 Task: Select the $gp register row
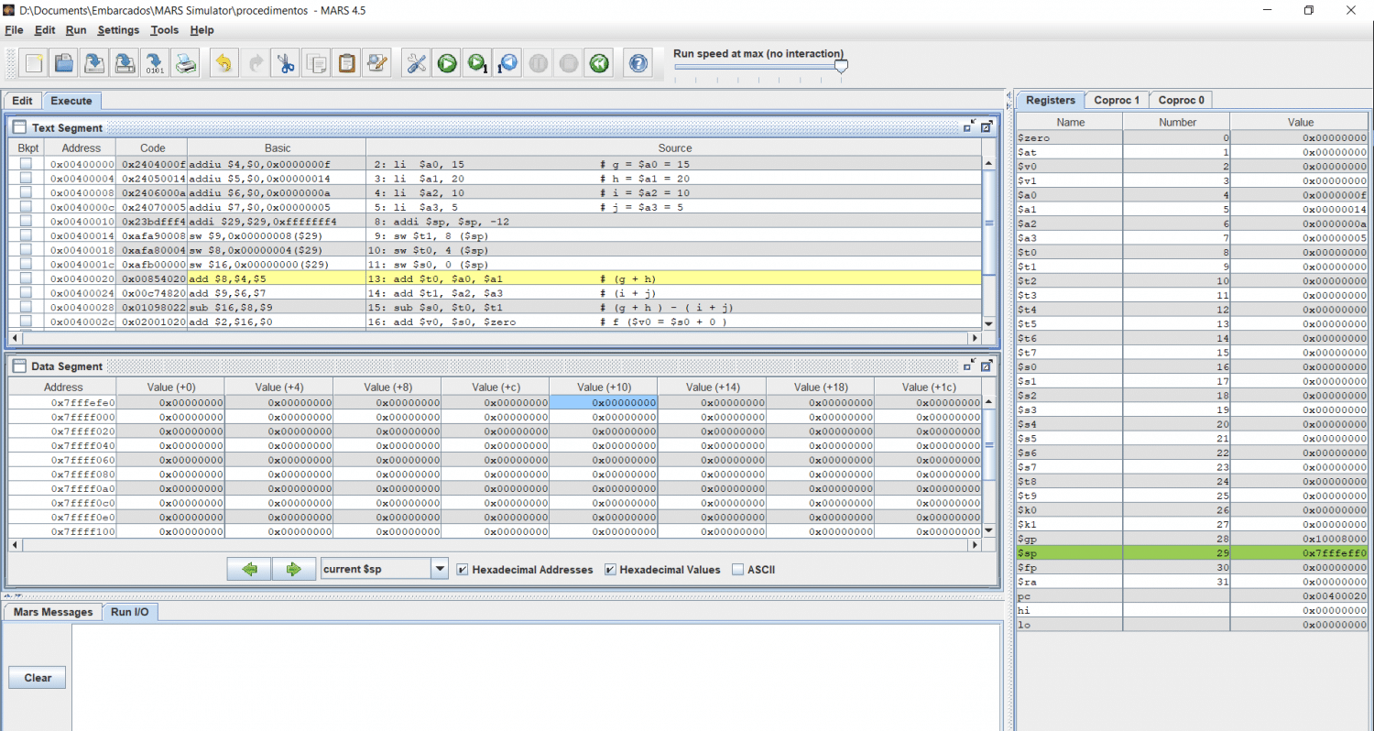(x=1193, y=539)
